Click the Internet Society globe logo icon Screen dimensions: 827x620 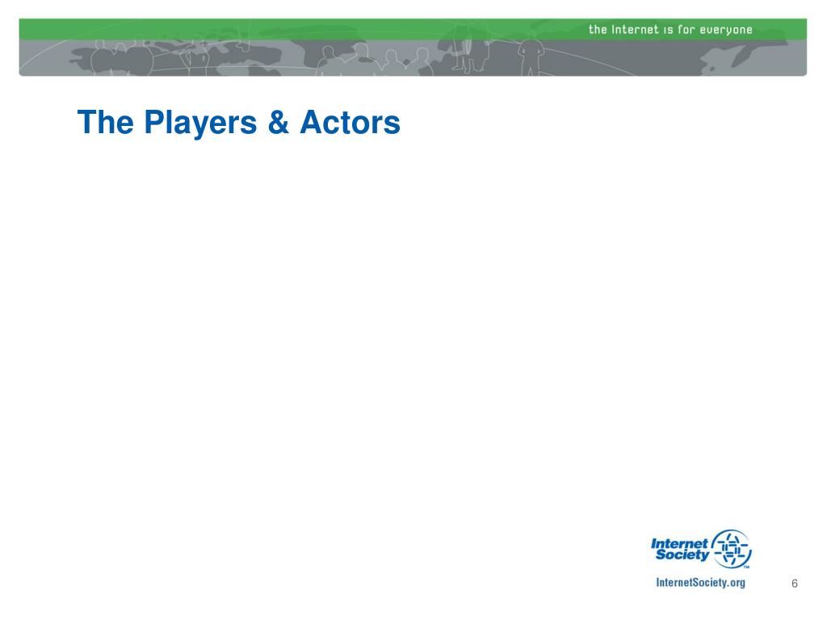pos(732,549)
